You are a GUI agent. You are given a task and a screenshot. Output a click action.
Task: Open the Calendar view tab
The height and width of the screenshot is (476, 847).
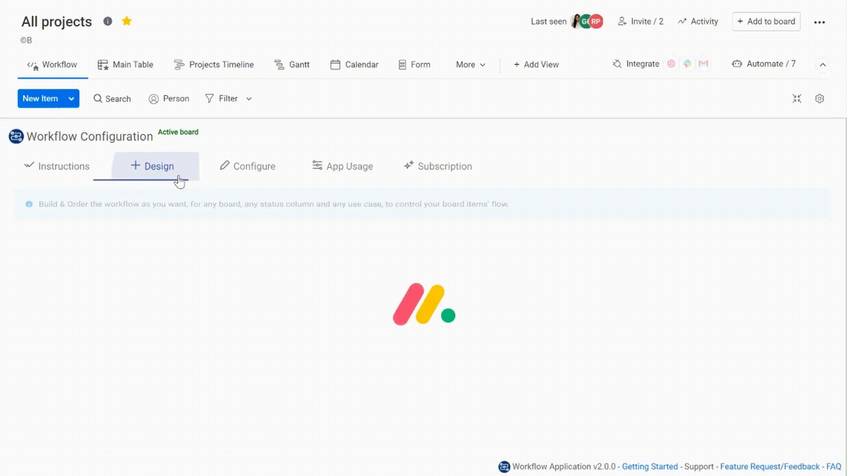coord(354,65)
